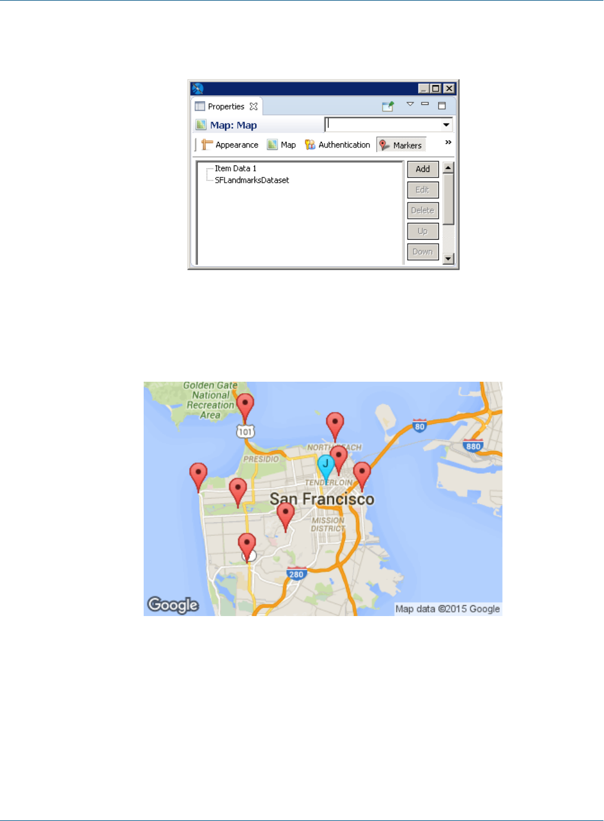Click red marker above North Beach label
The width and height of the screenshot is (604, 821).
point(335,426)
